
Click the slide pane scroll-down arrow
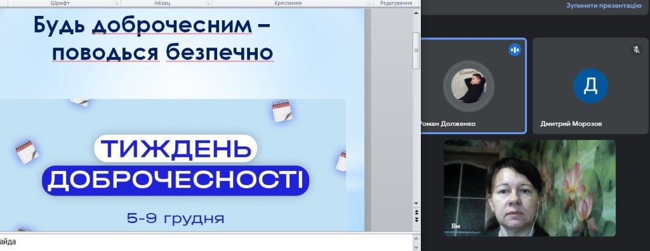[416, 204]
